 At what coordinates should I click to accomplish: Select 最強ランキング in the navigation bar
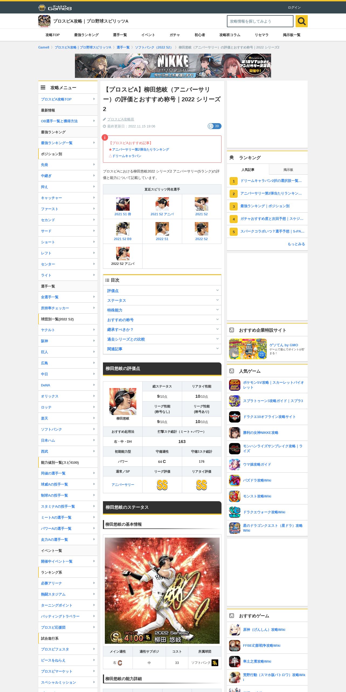pyautogui.click(x=86, y=35)
